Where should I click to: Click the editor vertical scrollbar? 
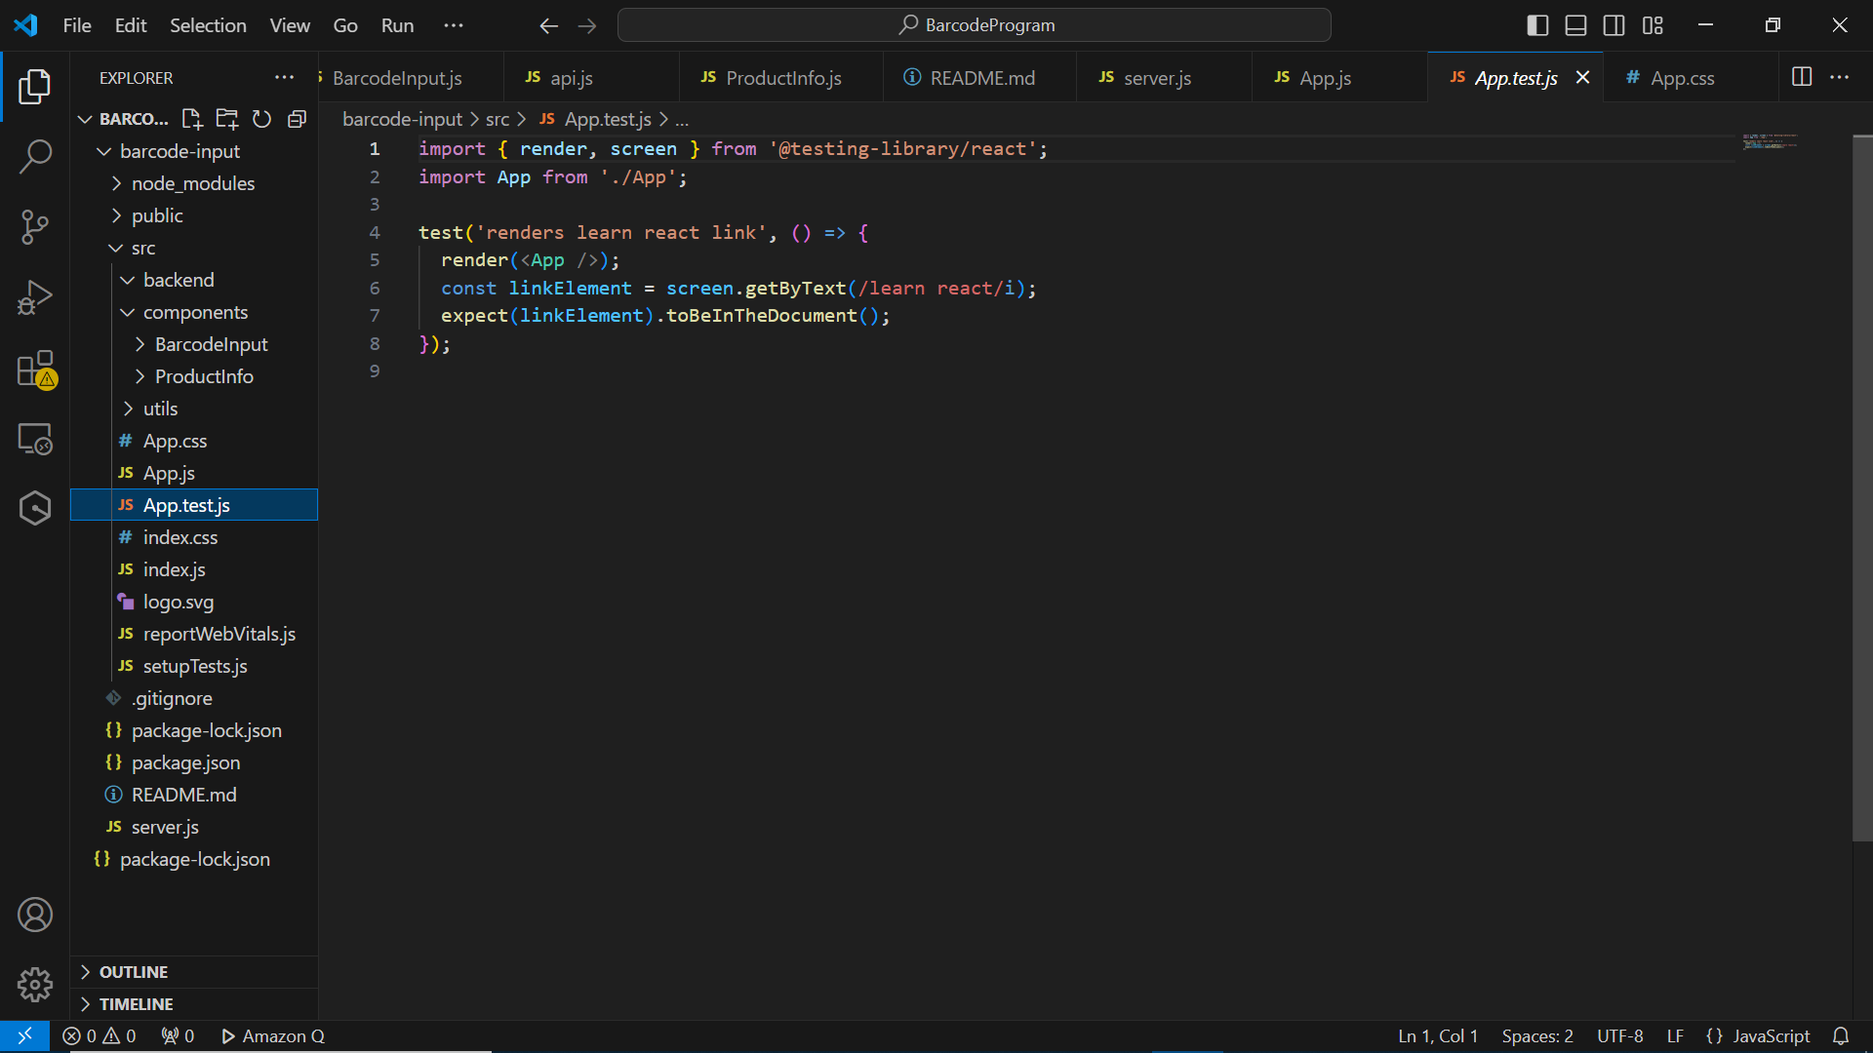(x=1862, y=487)
